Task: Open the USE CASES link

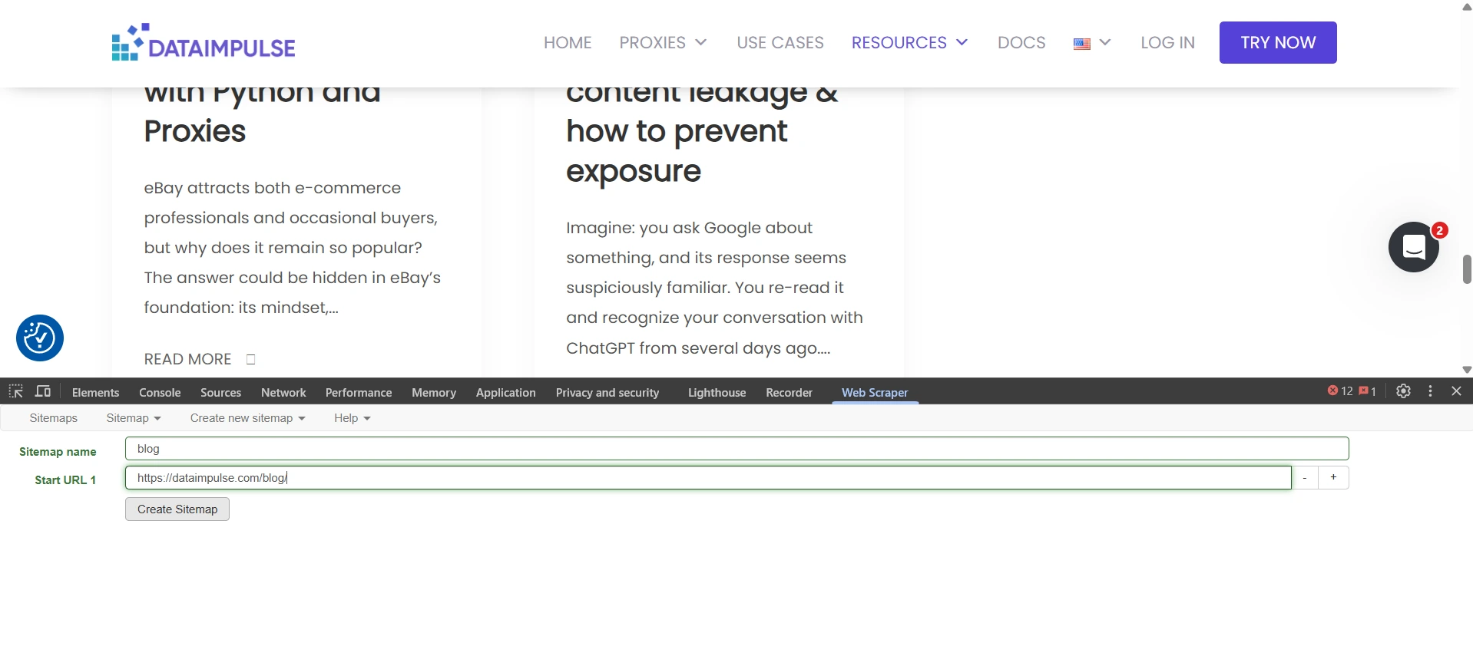Action: (780, 42)
